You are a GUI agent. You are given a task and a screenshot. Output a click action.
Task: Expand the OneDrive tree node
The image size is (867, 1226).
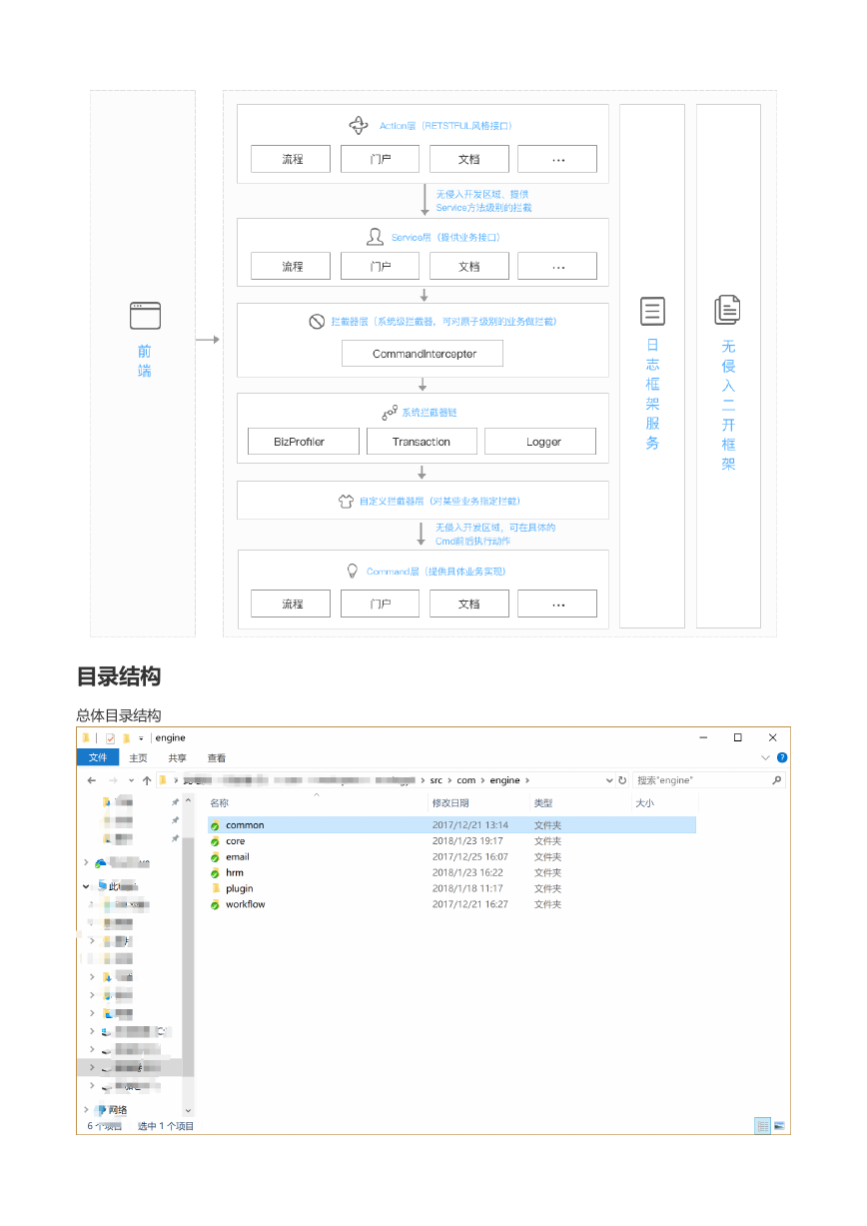coord(86,862)
